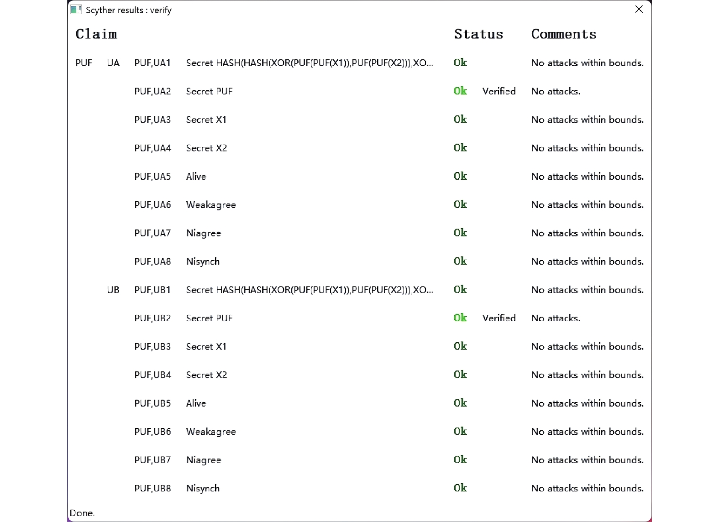Screen dimensions: 719x522
Task: Click the Done status text
Action: [x=82, y=513]
